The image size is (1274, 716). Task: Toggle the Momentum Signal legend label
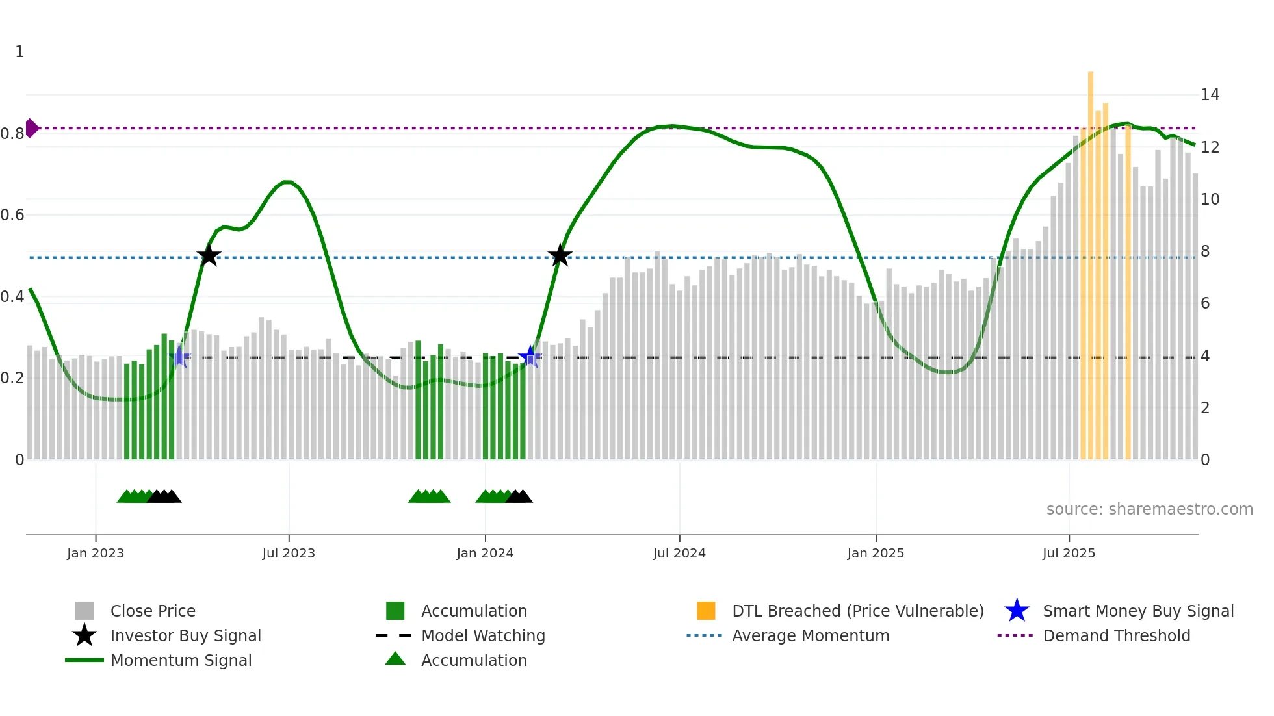point(181,660)
